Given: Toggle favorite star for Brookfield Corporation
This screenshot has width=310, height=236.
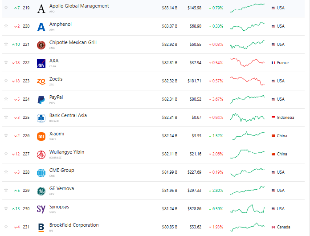Looking at the screenshot, I should click(6, 227).
